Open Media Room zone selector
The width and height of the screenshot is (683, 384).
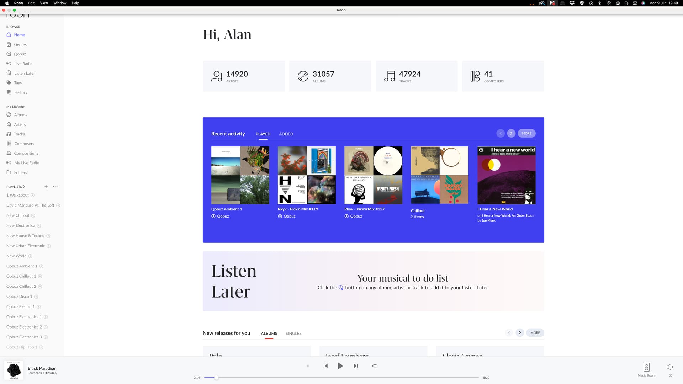646,370
